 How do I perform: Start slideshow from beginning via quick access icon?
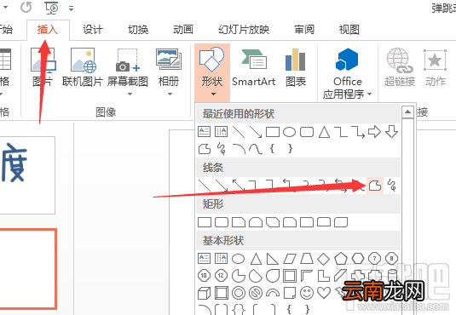tap(52, 9)
